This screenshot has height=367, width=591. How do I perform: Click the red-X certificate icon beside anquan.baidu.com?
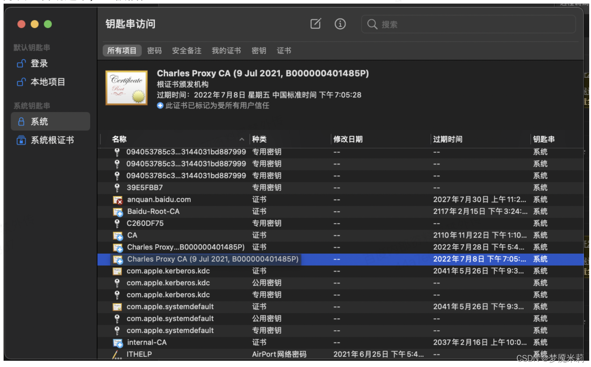pyautogui.click(x=118, y=200)
